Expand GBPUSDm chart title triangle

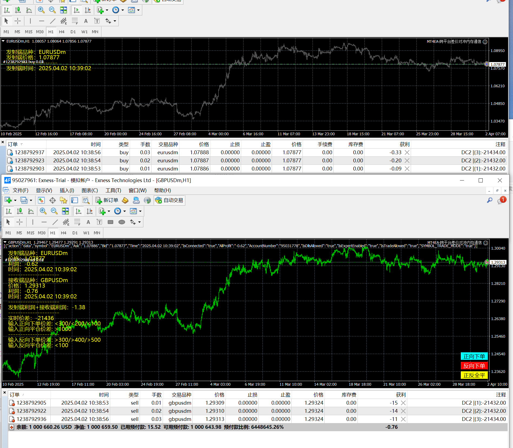[x=5, y=242]
